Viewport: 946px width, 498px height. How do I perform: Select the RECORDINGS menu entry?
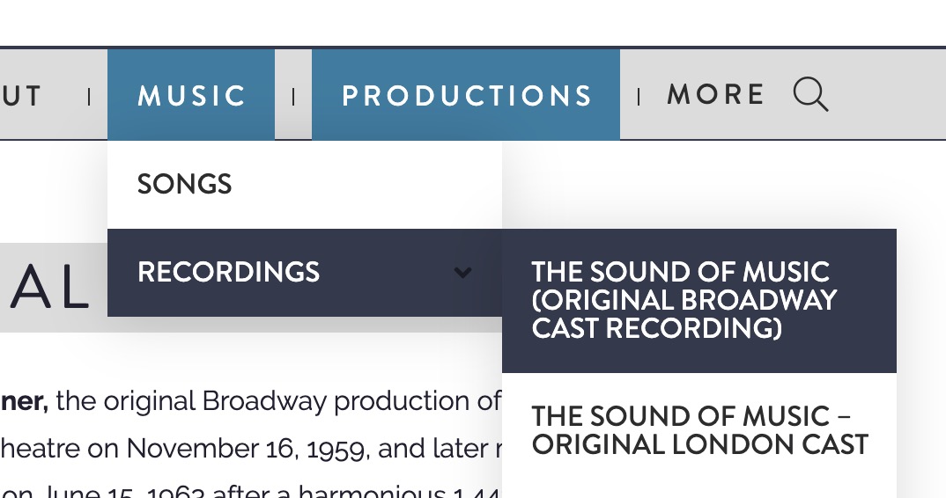click(305, 273)
